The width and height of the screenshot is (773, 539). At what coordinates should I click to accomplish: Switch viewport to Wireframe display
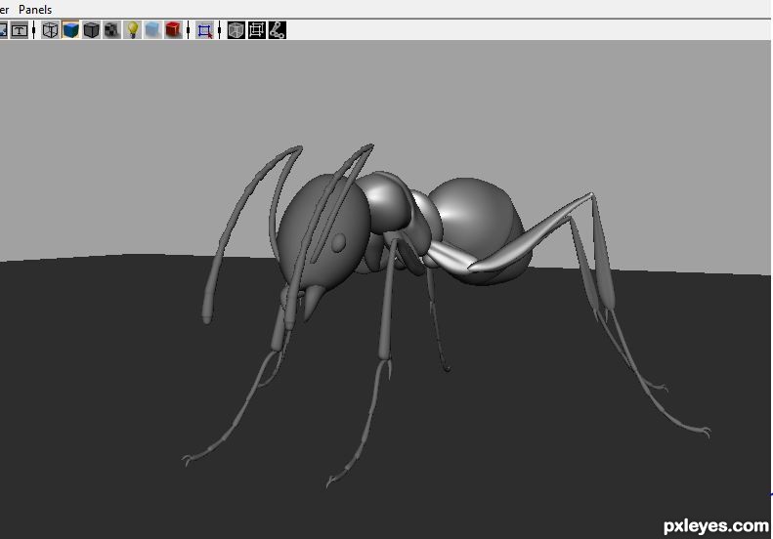click(50, 30)
